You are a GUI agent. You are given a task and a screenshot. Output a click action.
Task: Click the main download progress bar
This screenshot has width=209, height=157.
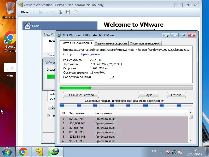coord(126,87)
